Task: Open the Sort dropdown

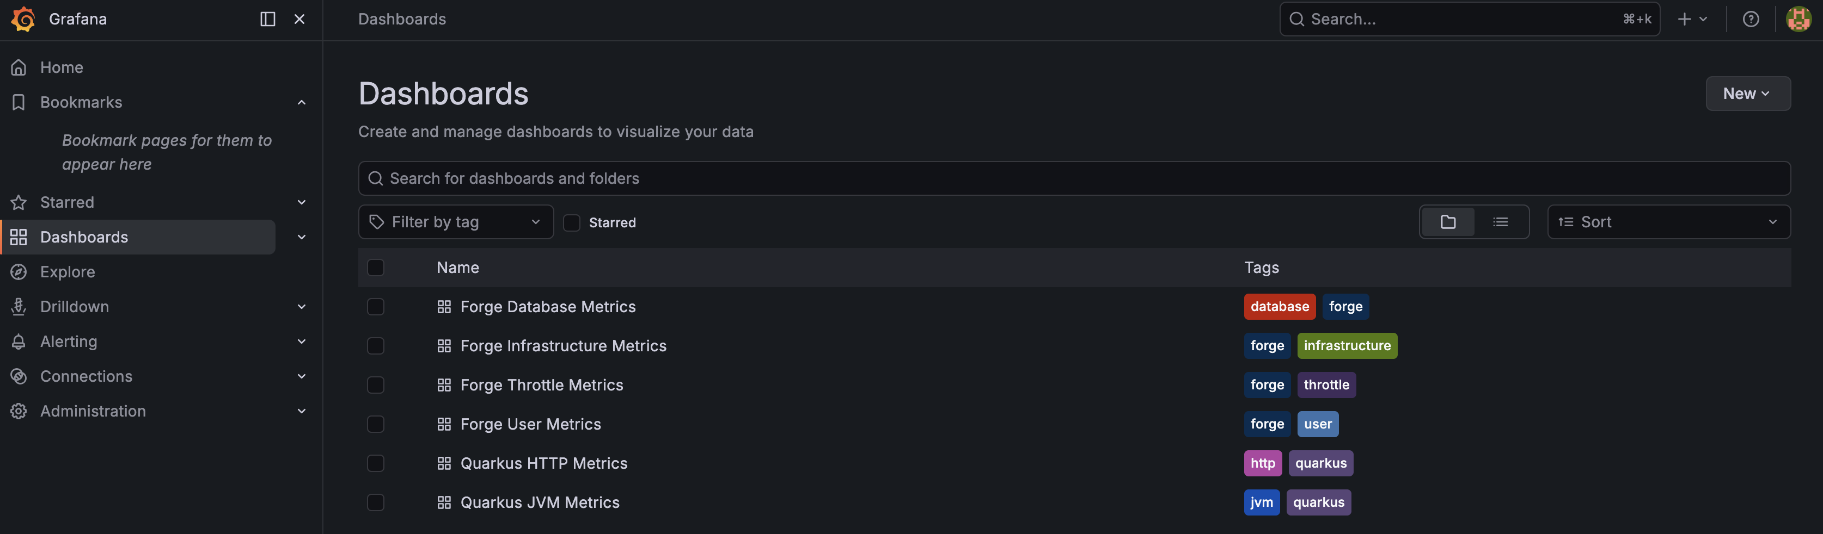Action: click(1668, 222)
